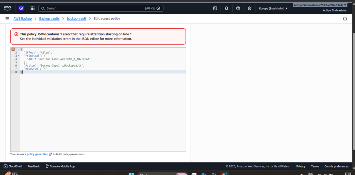This screenshot has height=175, width=355.
Task: Open the notifications bell
Action: pos(226,8)
